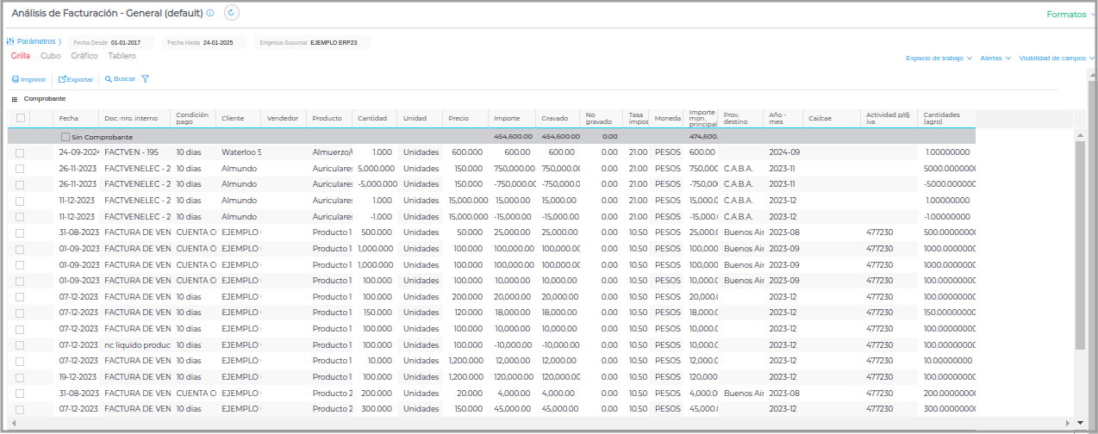Switch to the Gráfico tab

(84, 56)
